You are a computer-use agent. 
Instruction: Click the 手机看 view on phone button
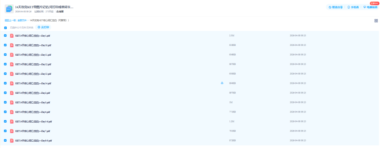point(353,7)
